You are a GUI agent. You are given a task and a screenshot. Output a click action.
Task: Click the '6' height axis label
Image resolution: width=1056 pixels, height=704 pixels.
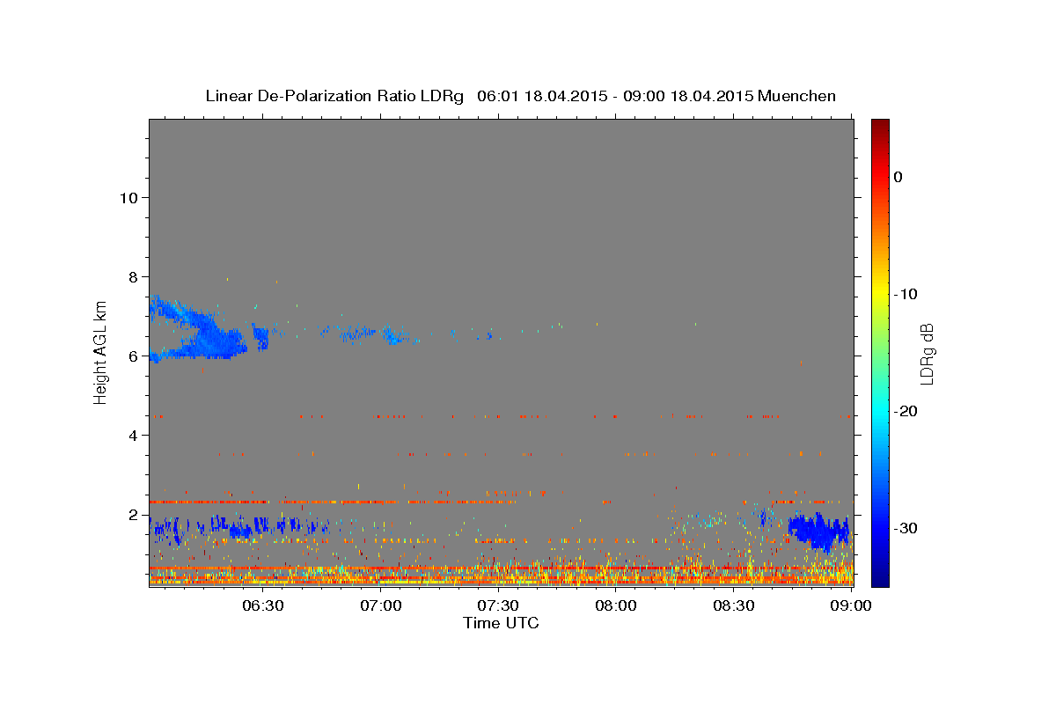[x=133, y=356]
